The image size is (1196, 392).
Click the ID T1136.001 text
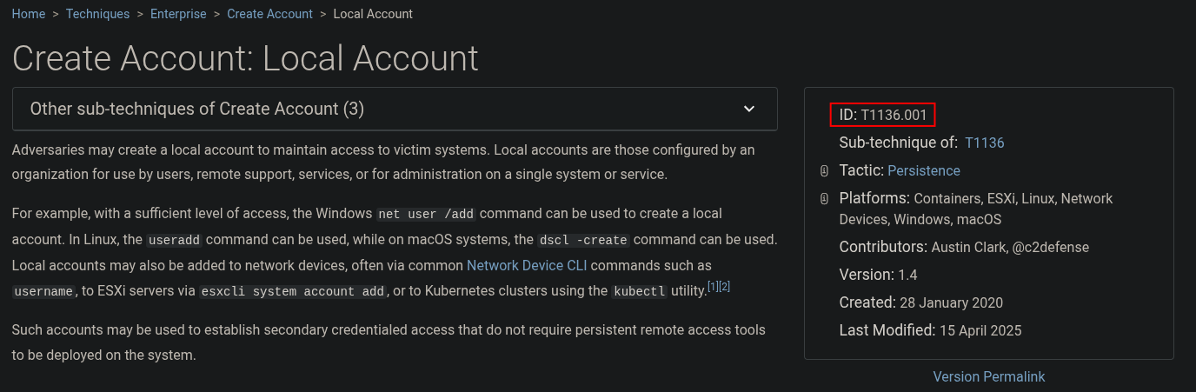click(x=883, y=115)
